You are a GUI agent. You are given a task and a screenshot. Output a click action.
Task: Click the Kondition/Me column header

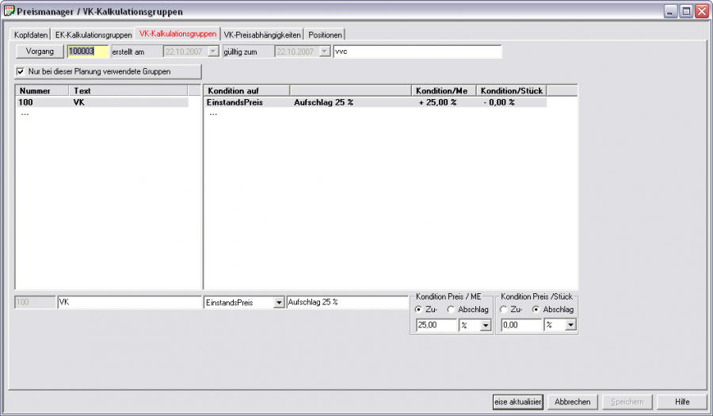pyautogui.click(x=444, y=91)
